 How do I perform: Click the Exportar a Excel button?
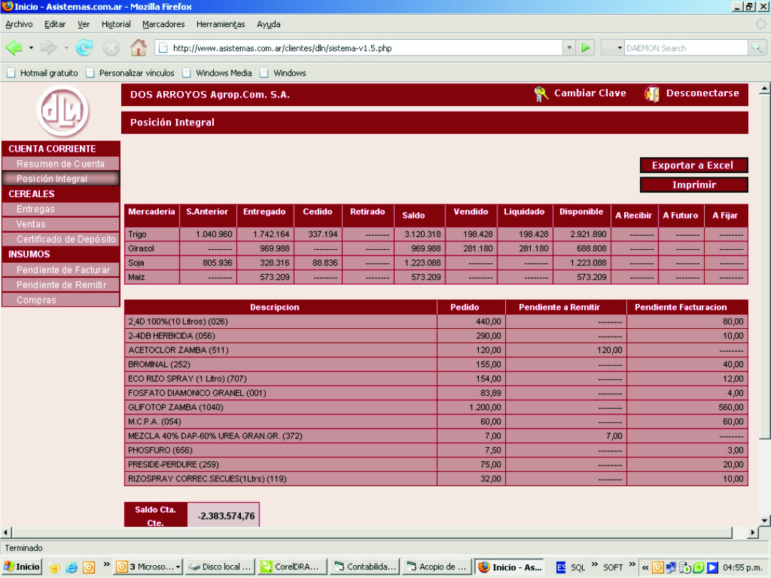coord(693,165)
